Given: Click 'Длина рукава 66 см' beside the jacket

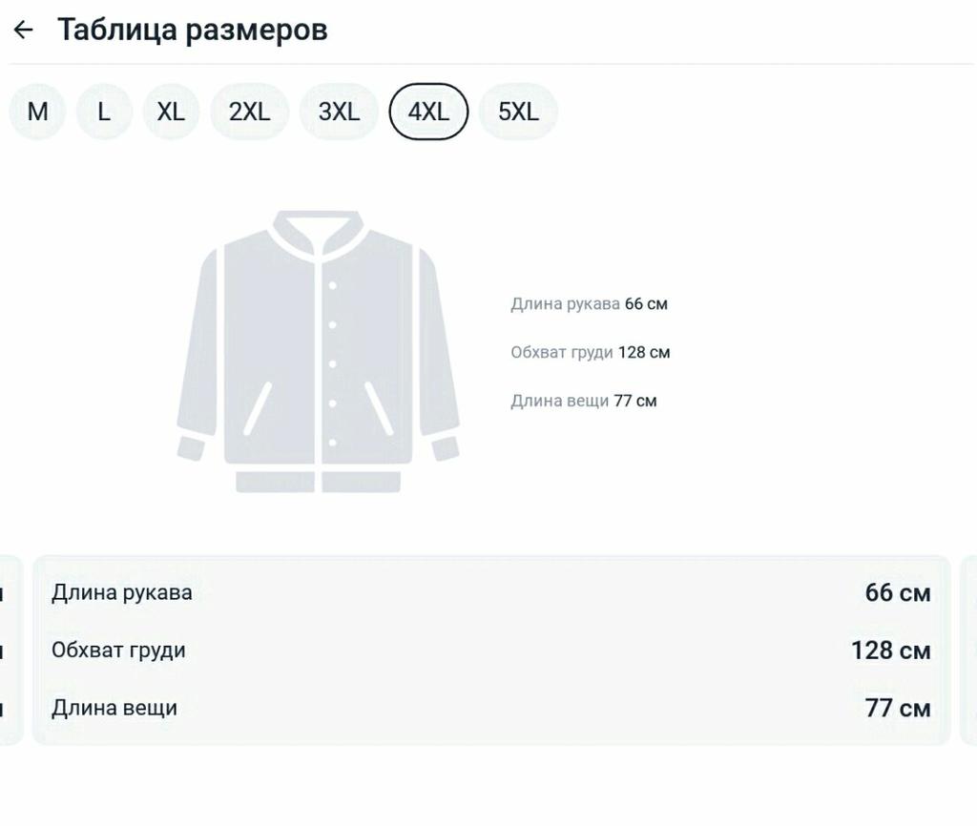Looking at the screenshot, I should coord(589,304).
